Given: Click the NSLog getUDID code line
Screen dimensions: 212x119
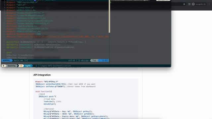Looking at the screenshot, I should coord(69,114).
